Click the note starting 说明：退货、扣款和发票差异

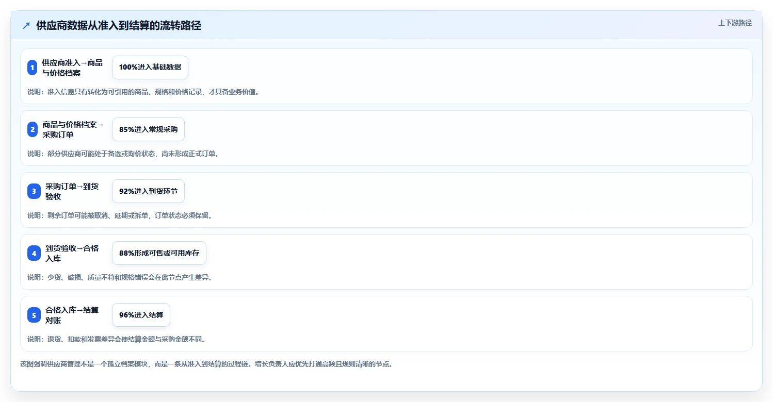point(117,339)
